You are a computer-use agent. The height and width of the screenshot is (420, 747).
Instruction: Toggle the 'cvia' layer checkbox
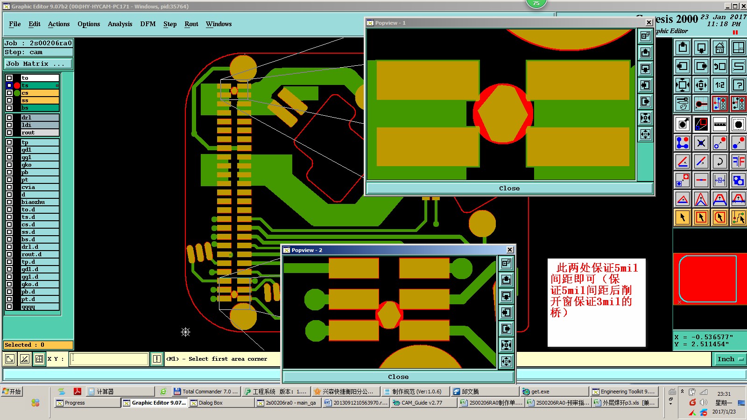point(9,187)
